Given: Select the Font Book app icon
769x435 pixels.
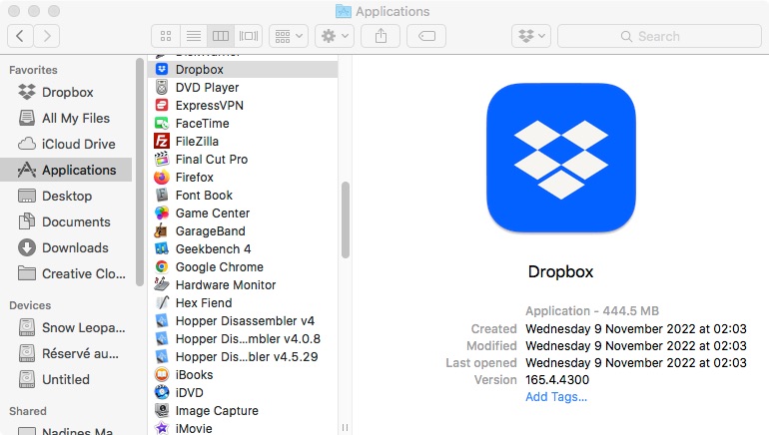Looking at the screenshot, I should (x=162, y=195).
